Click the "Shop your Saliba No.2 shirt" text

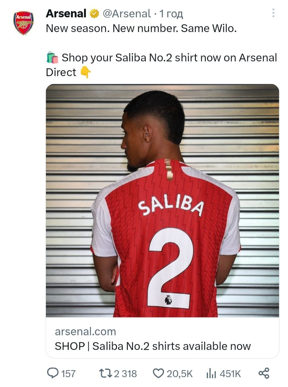[169, 57]
